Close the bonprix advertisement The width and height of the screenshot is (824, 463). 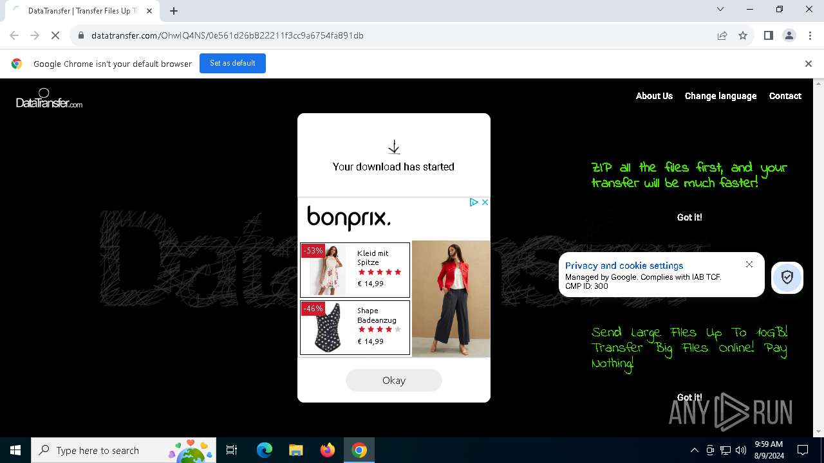point(485,202)
